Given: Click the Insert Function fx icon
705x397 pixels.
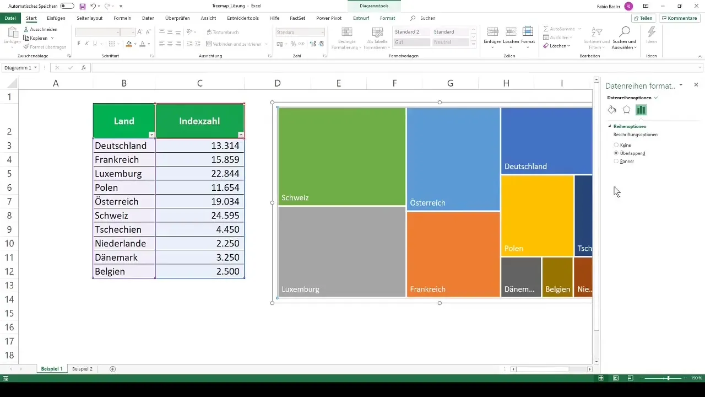Looking at the screenshot, I should coord(84,68).
